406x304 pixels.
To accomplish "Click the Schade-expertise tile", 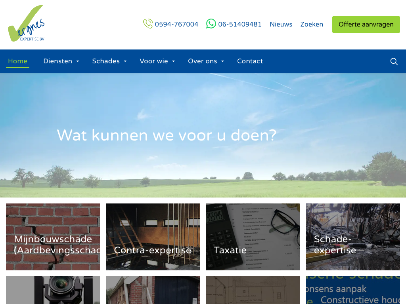I will pyautogui.click(x=353, y=237).
